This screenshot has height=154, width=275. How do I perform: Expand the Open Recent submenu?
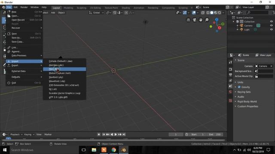[x=24, y=20]
